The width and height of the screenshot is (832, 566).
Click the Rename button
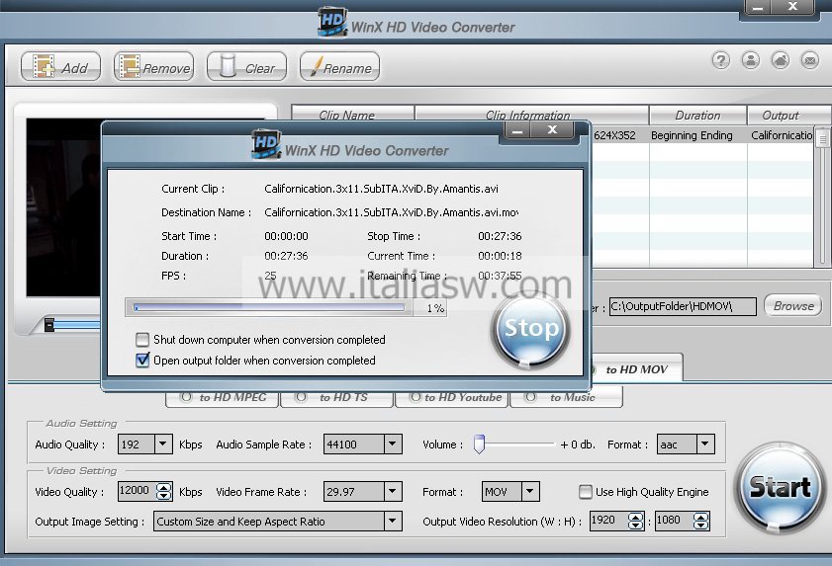[340, 67]
